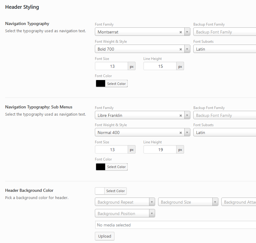The image size is (256, 243).
Task: Expand the Normal 400 weight dropdown
Action: point(187,132)
